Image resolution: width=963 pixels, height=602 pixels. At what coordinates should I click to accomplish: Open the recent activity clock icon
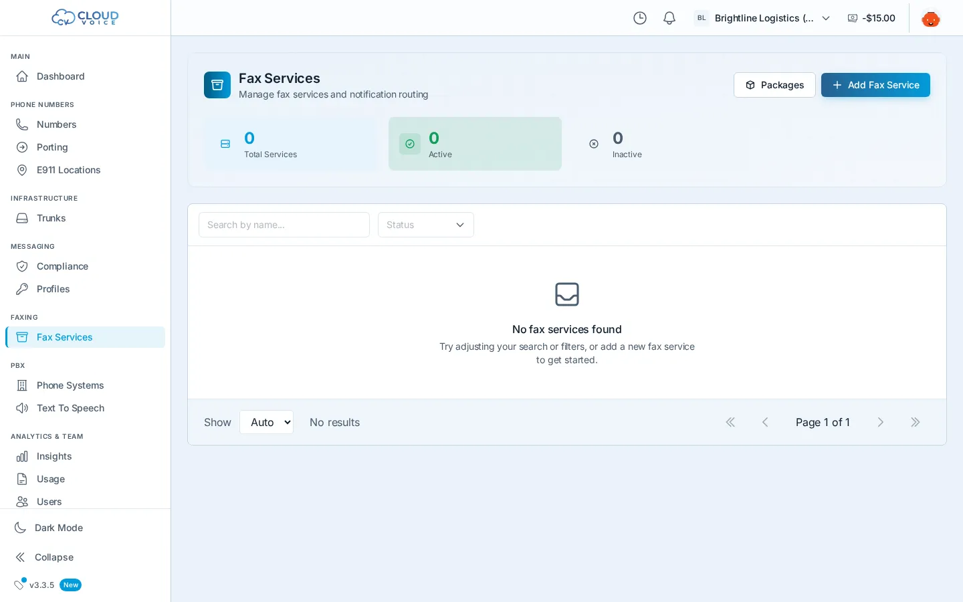(640, 18)
